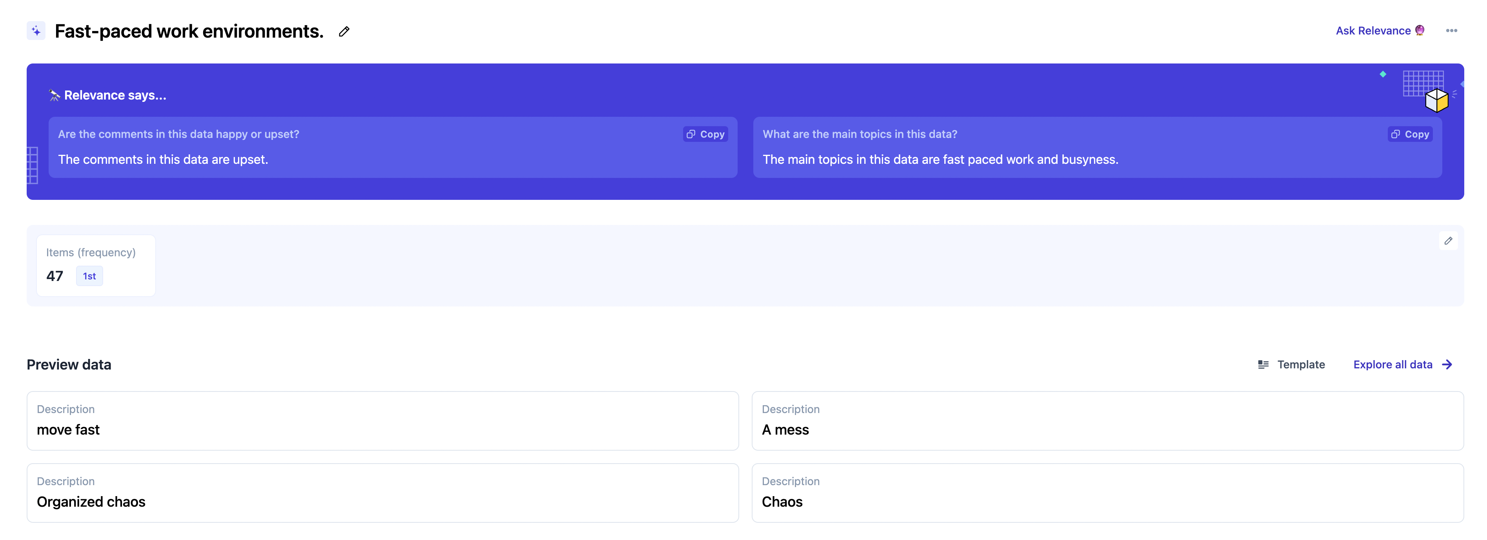Viewport: 1487px width, 540px height.
Task: Click the 1st rank badge
Action: click(x=89, y=276)
